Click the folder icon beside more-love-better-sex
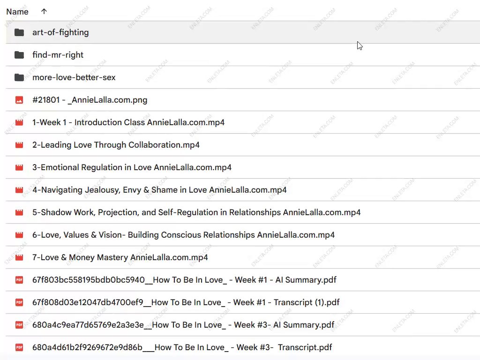The height and width of the screenshot is (360, 480). 19,77
